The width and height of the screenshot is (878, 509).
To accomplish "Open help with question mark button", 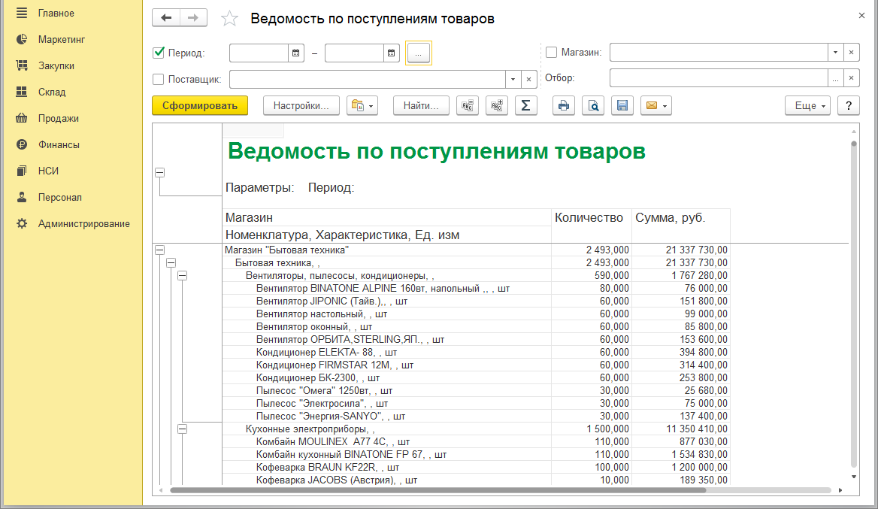I will 849,105.
